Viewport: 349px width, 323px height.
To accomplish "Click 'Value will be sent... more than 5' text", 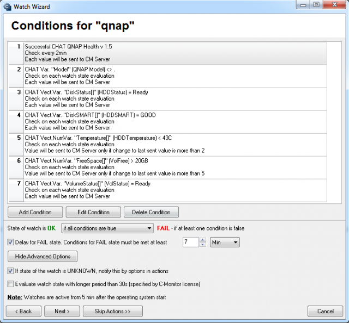I will point(115,173).
